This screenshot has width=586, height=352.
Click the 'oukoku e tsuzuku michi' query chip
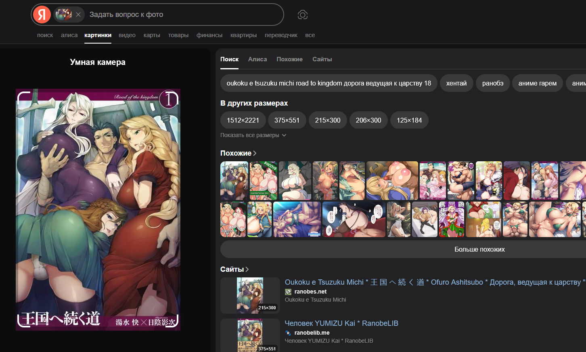point(329,83)
